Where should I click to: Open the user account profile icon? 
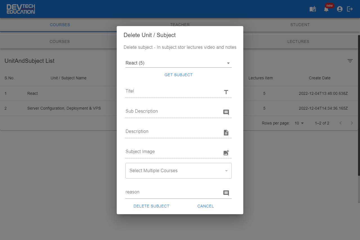(x=340, y=9)
